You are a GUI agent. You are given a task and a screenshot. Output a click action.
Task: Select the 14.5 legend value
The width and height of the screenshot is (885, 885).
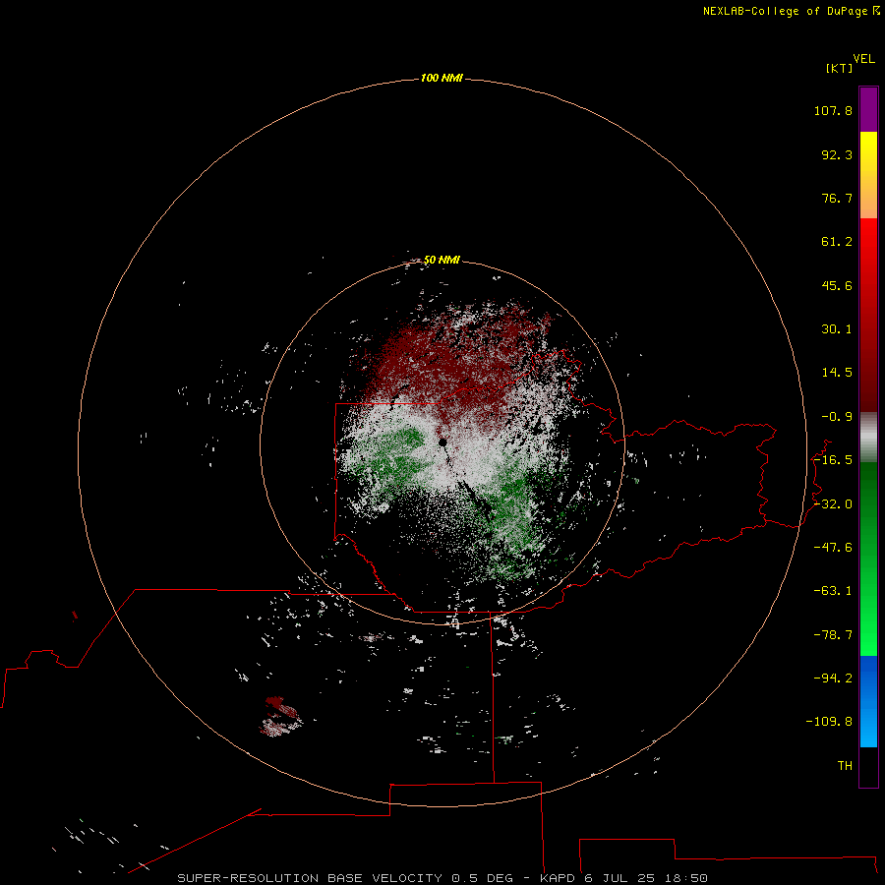point(837,373)
